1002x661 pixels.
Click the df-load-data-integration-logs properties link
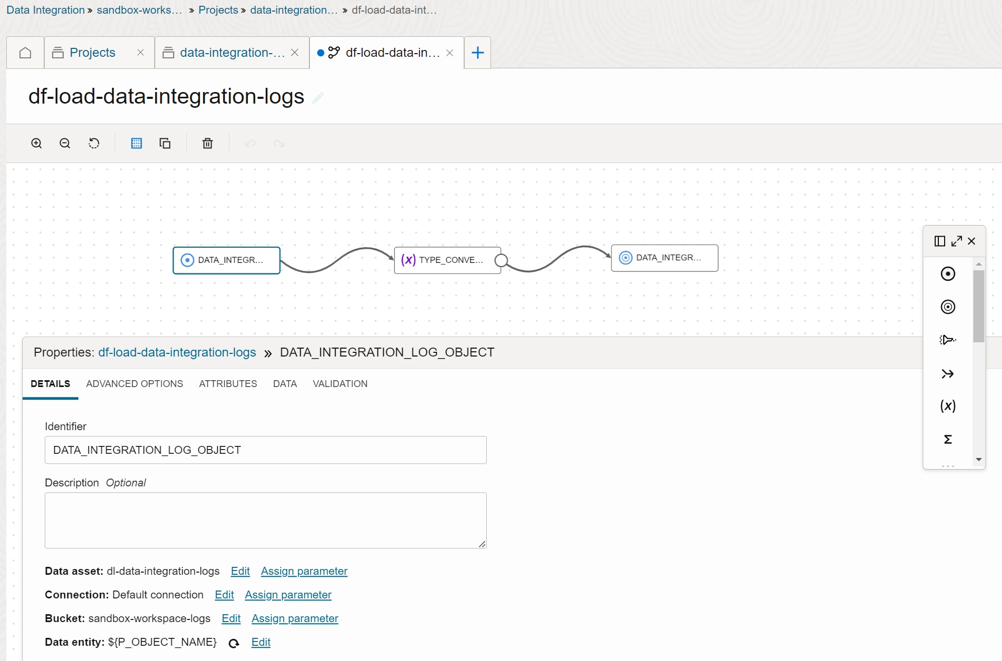point(177,352)
